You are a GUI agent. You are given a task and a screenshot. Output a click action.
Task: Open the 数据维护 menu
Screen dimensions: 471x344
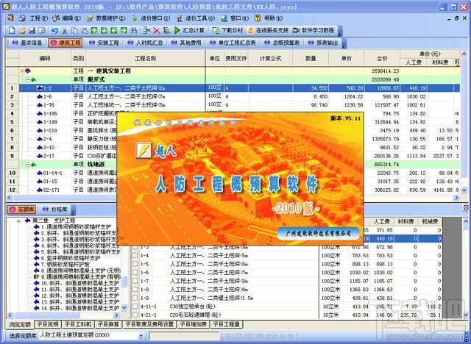coord(106,18)
